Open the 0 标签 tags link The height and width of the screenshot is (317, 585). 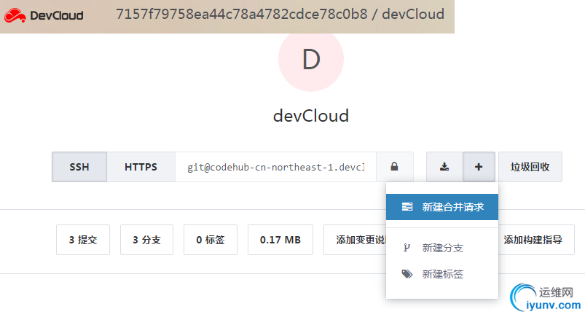click(211, 240)
